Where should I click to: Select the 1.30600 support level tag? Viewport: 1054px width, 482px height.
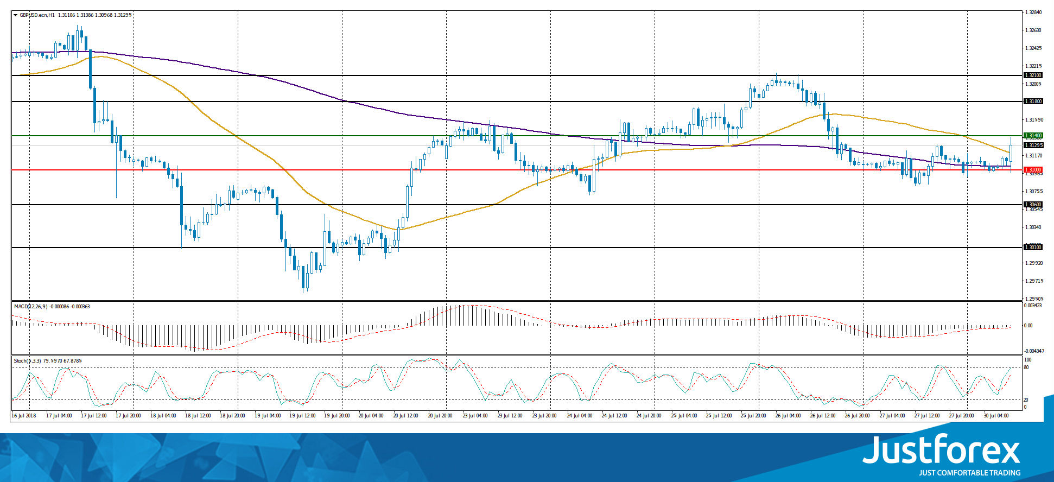[1032, 205]
